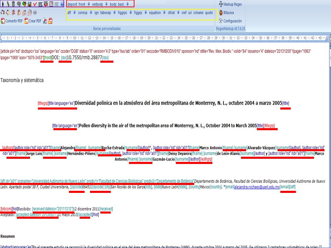Click the "Resumen" heading in the document
The image size is (331, 248).
point(8,236)
